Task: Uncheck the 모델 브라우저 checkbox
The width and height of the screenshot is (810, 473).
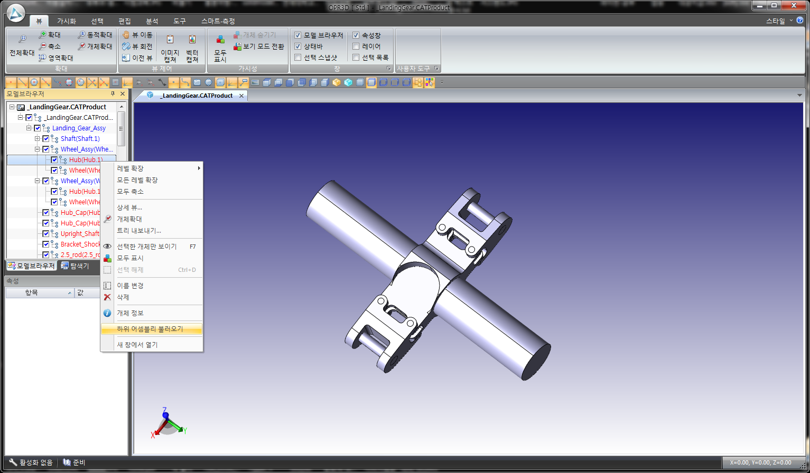Action: click(x=298, y=35)
